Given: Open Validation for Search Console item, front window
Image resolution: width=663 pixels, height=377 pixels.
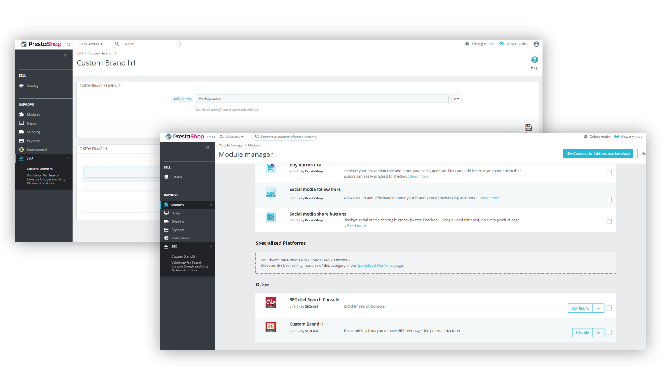Looking at the screenshot, I should pos(189,266).
